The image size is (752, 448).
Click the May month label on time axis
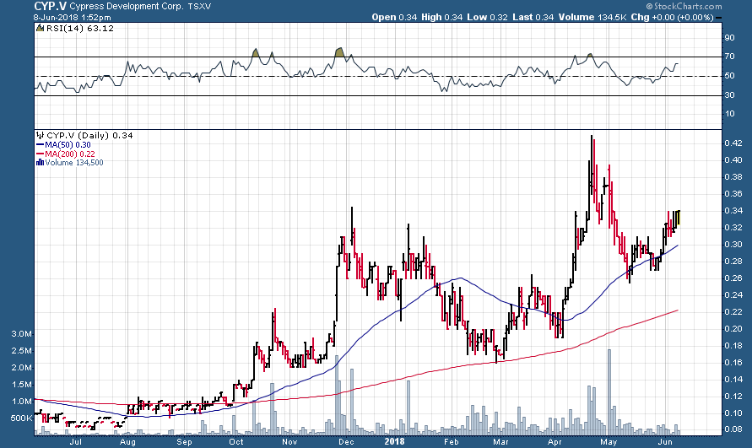pyautogui.click(x=609, y=441)
